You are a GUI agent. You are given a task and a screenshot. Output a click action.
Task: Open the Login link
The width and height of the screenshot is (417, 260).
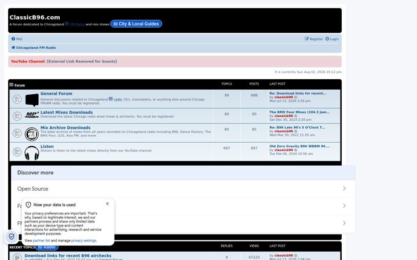pos(334,39)
